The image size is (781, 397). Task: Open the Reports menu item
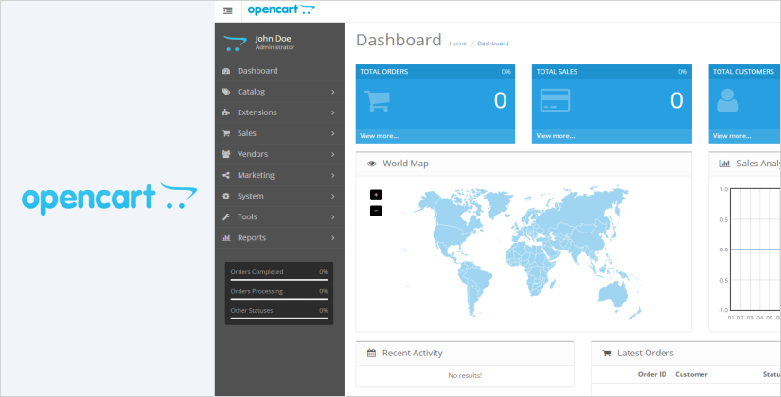point(251,237)
